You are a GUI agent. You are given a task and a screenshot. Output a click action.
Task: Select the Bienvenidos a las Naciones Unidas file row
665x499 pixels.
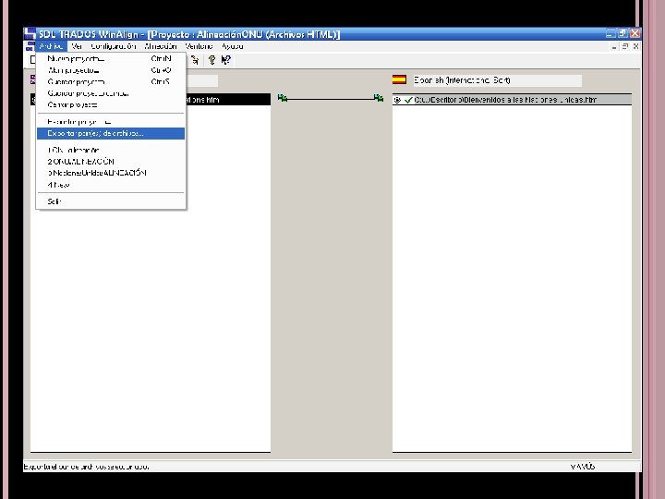click(x=512, y=100)
